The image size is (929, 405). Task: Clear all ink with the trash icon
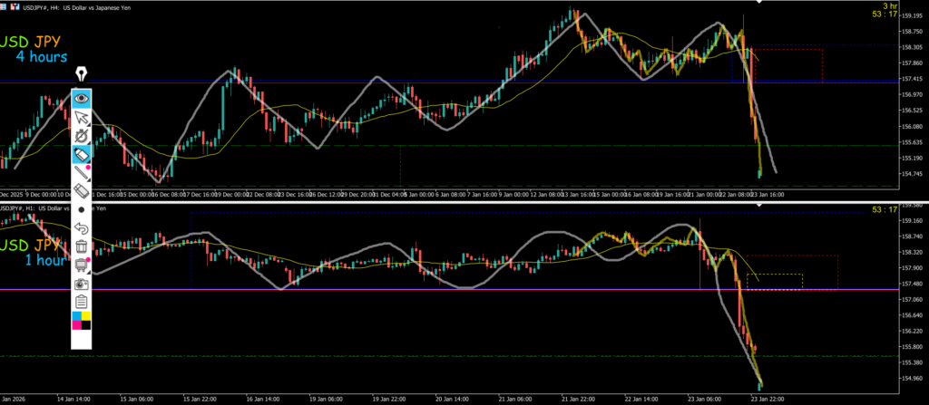82,246
